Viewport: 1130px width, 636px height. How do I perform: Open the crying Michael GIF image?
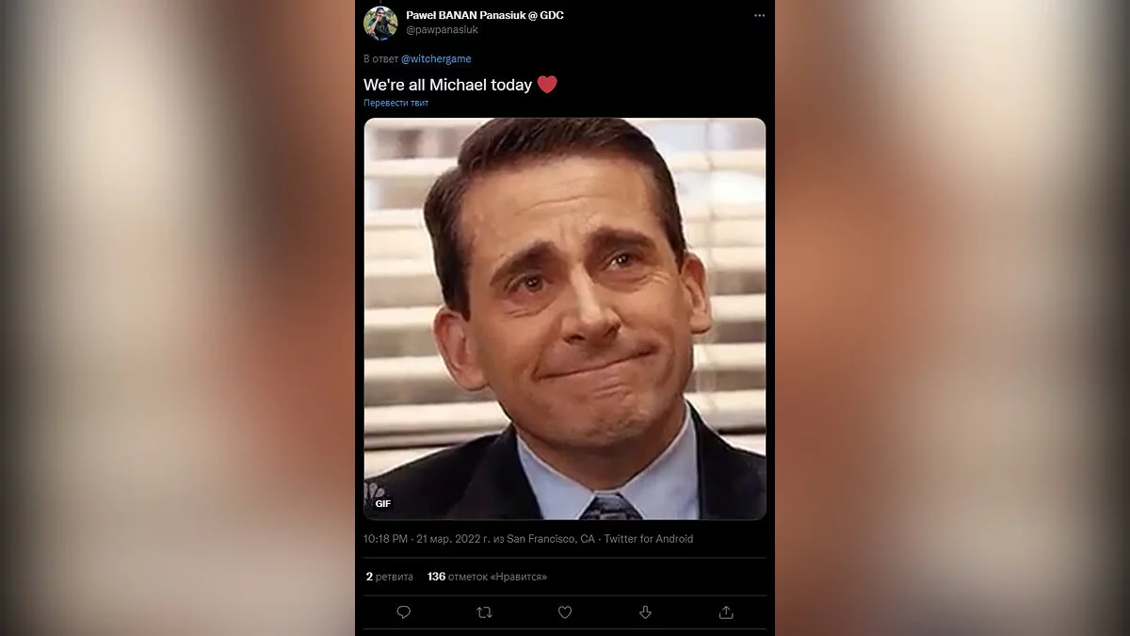(x=565, y=318)
